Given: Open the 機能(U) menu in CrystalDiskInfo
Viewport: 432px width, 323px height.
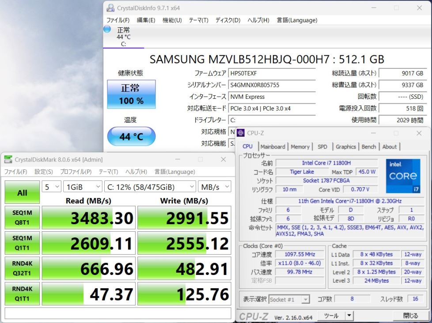Looking at the screenshot, I should coord(172,20).
